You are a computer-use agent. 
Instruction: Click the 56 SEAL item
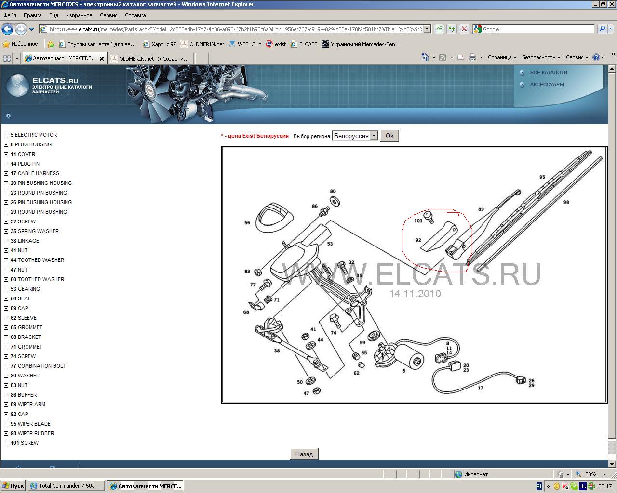[21, 298]
